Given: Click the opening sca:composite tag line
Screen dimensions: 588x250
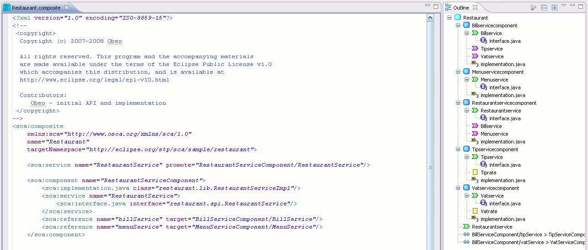Looking at the screenshot, I should tap(38, 126).
